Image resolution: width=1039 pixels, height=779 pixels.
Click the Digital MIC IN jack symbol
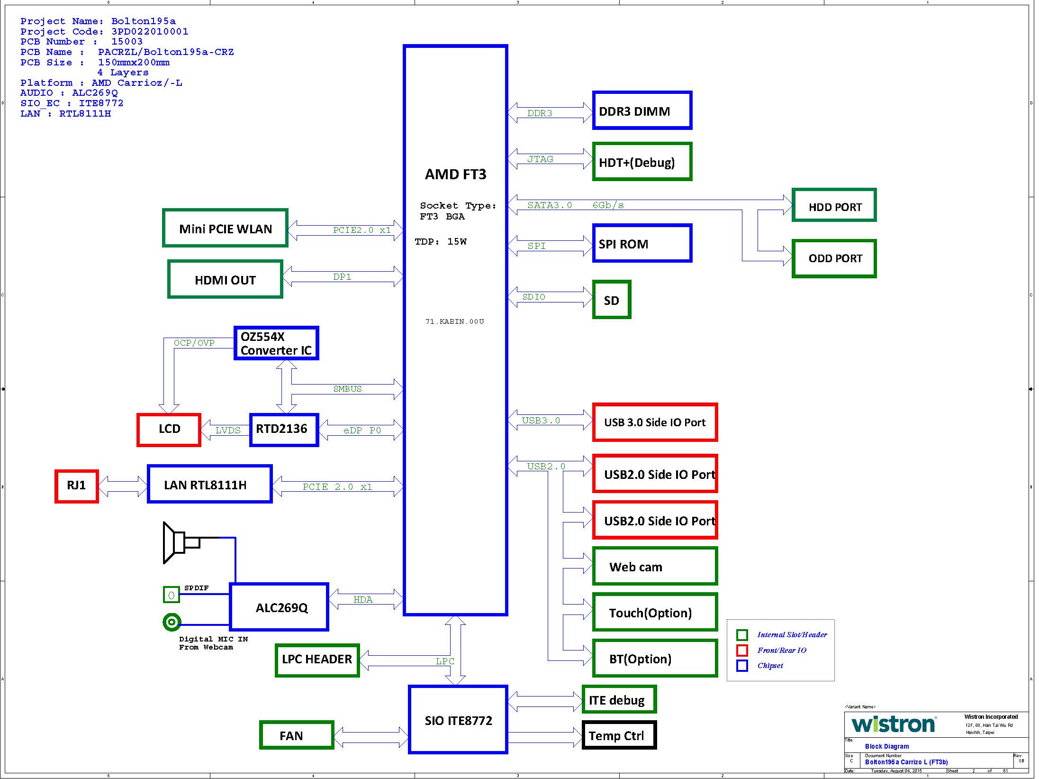(172, 622)
